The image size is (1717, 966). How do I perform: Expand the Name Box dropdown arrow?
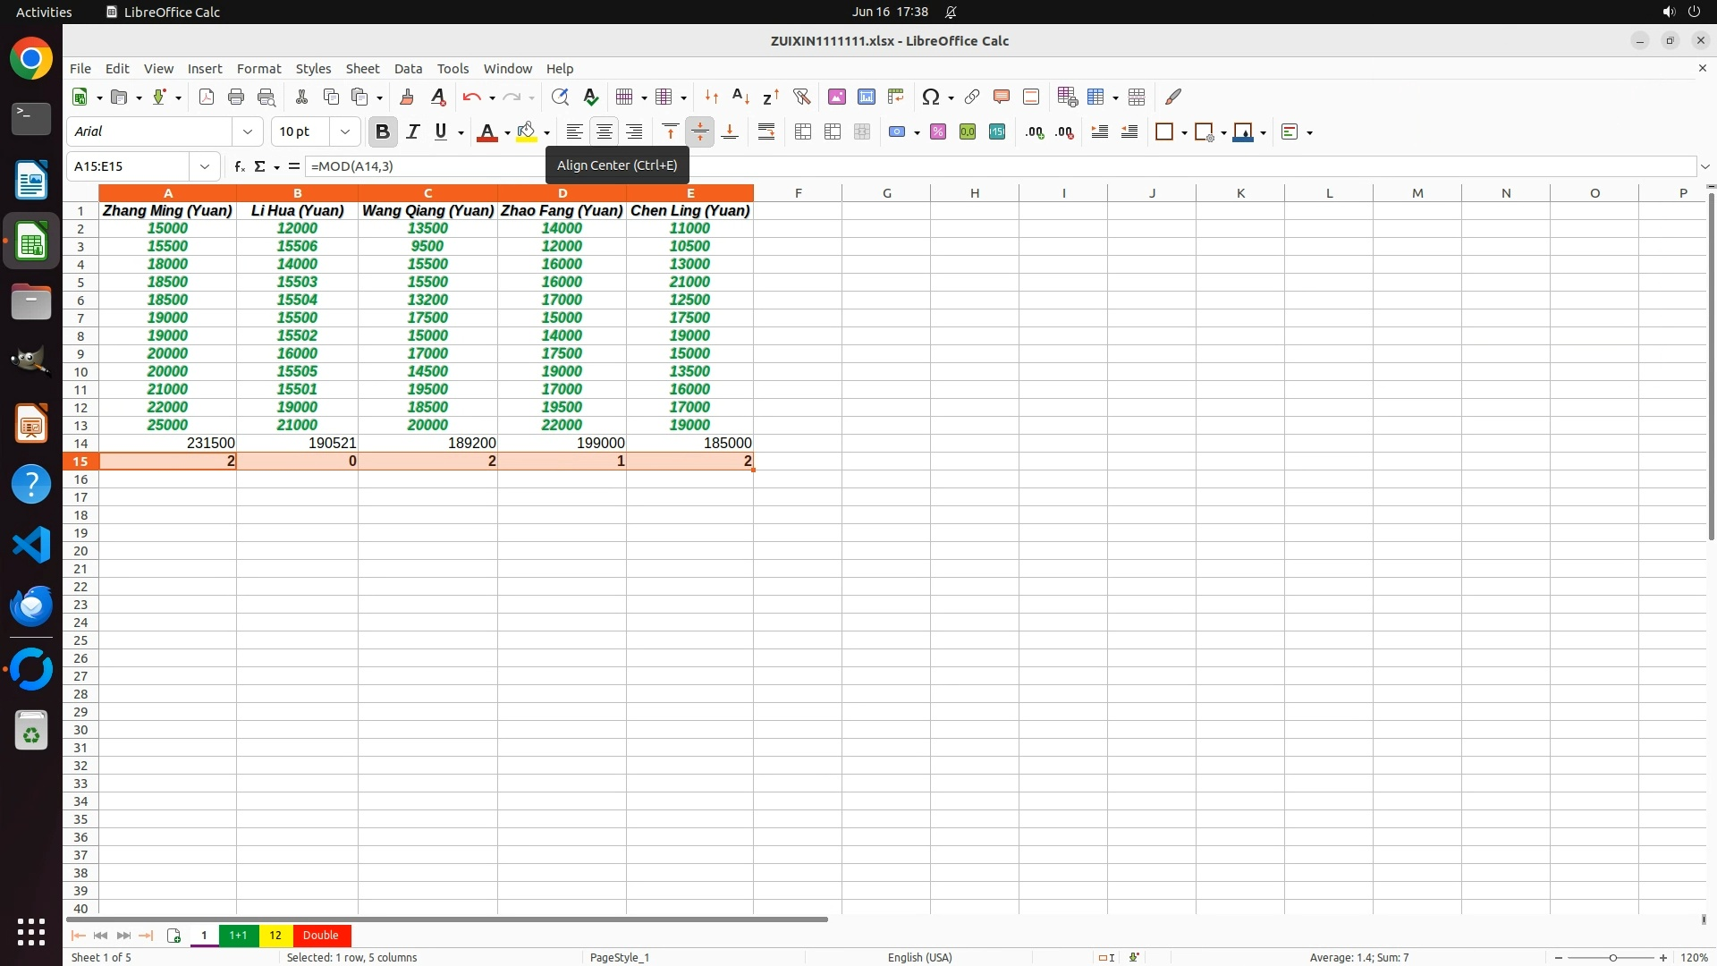click(205, 166)
